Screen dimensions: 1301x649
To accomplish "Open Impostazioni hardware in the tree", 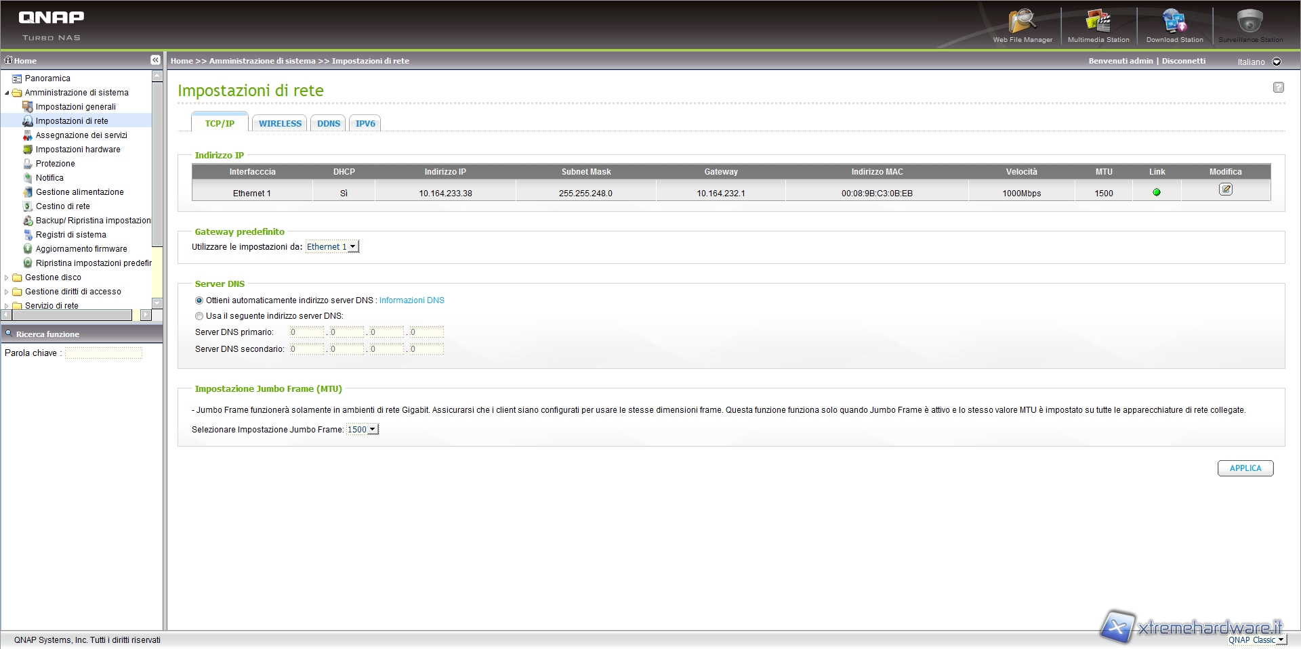I will pyautogui.click(x=78, y=150).
